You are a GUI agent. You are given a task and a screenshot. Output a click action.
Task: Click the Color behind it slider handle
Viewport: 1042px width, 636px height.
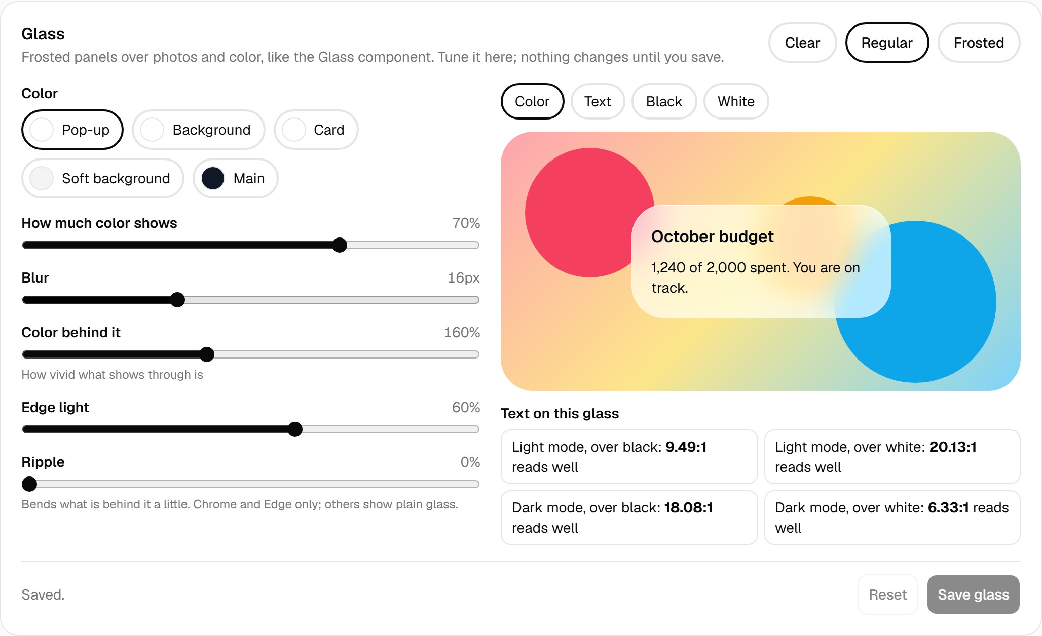click(x=207, y=354)
